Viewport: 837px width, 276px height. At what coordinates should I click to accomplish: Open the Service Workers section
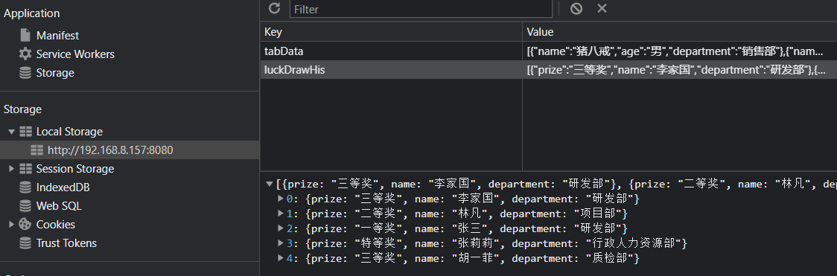point(75,54)
